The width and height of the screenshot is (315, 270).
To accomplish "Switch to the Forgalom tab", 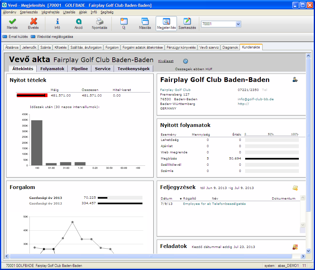I will click(x=112, y=47).
